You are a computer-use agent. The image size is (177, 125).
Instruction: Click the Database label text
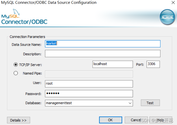pos(33,103)
